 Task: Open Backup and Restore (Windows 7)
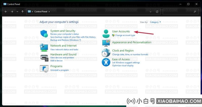[66, 40]
